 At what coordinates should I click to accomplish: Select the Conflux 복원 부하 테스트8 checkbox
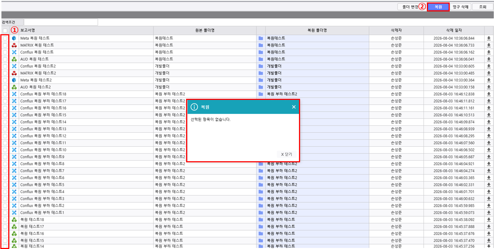coord(5,164)
